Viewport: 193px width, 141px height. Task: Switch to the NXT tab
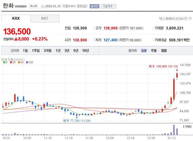coord(45,19)
